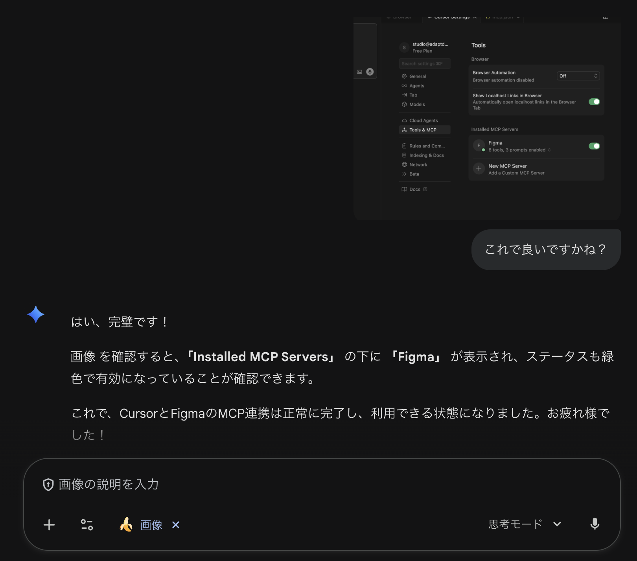637x561 pixels.
Task: Click Docs link in screenshot sidebar
Action: coord(414,189)
